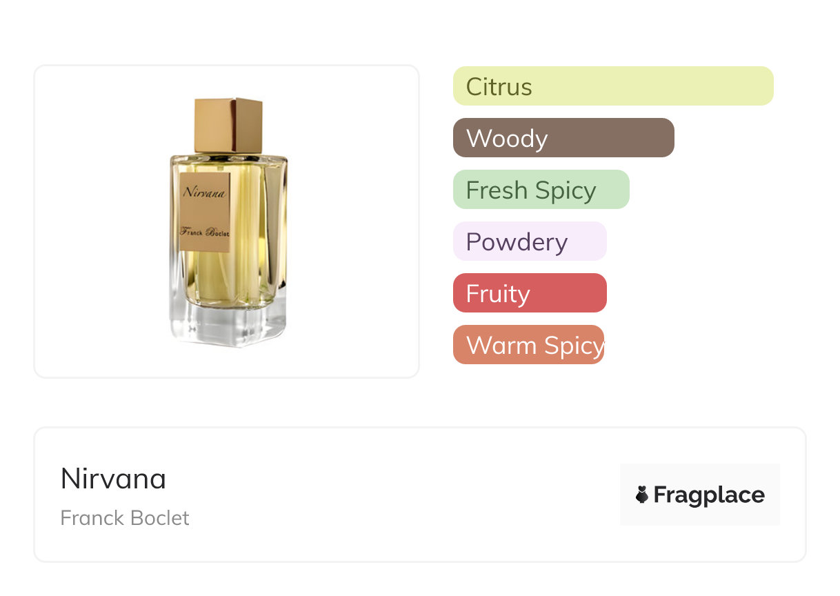Screen dimensions: 840x596
Task: Choose the green Fresh Spicy accord bar
Action: point(541,190)
